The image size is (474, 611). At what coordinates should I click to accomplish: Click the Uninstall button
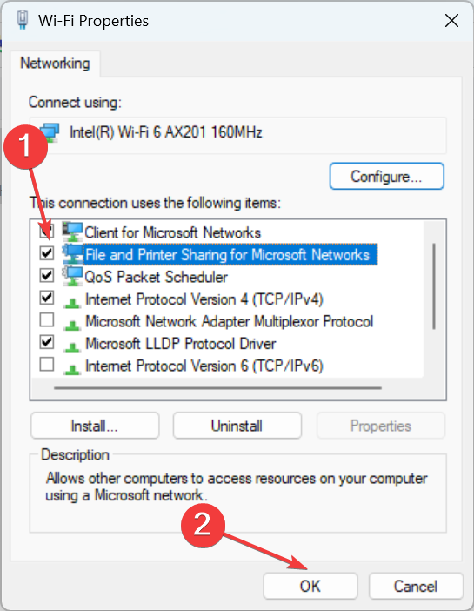(x=237, y=426)
